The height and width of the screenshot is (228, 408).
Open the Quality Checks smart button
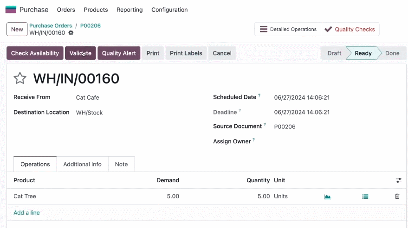click(x=350, y=29)
